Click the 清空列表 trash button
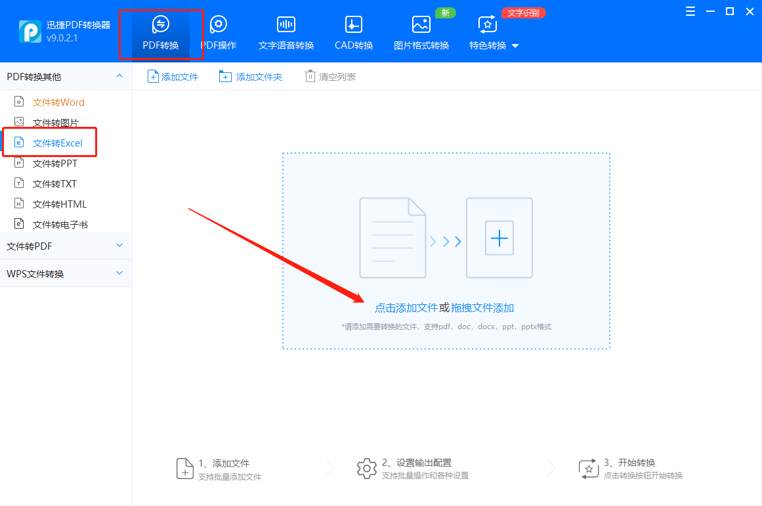This screenshot has width=762, height=506. [x=330, y=77]
